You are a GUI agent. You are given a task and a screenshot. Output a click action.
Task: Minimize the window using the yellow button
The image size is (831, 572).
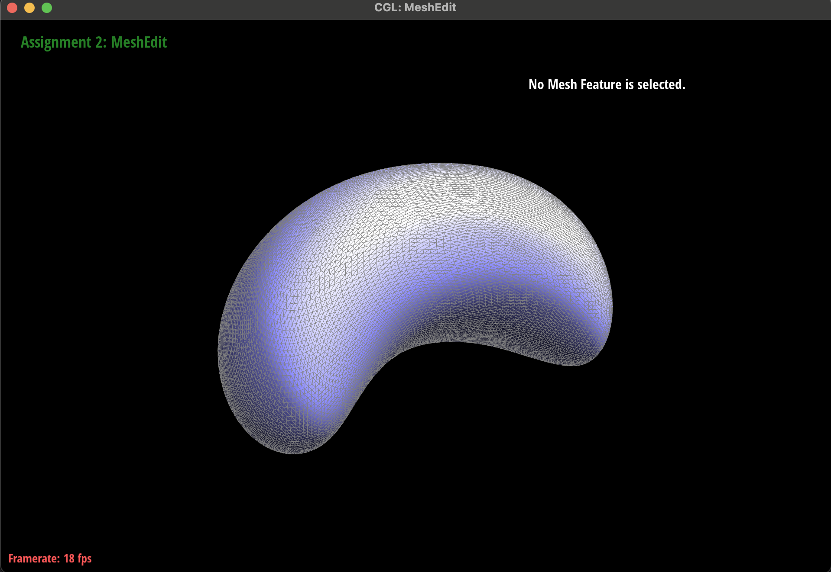(x=29, y=8)
